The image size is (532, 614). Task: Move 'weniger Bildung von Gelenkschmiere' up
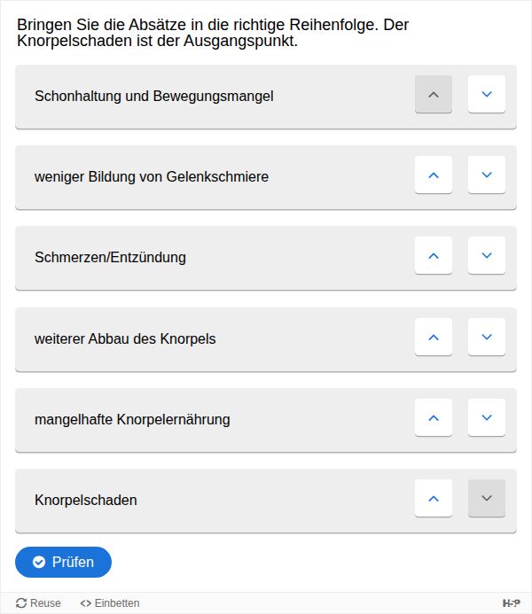pos(434,175)
